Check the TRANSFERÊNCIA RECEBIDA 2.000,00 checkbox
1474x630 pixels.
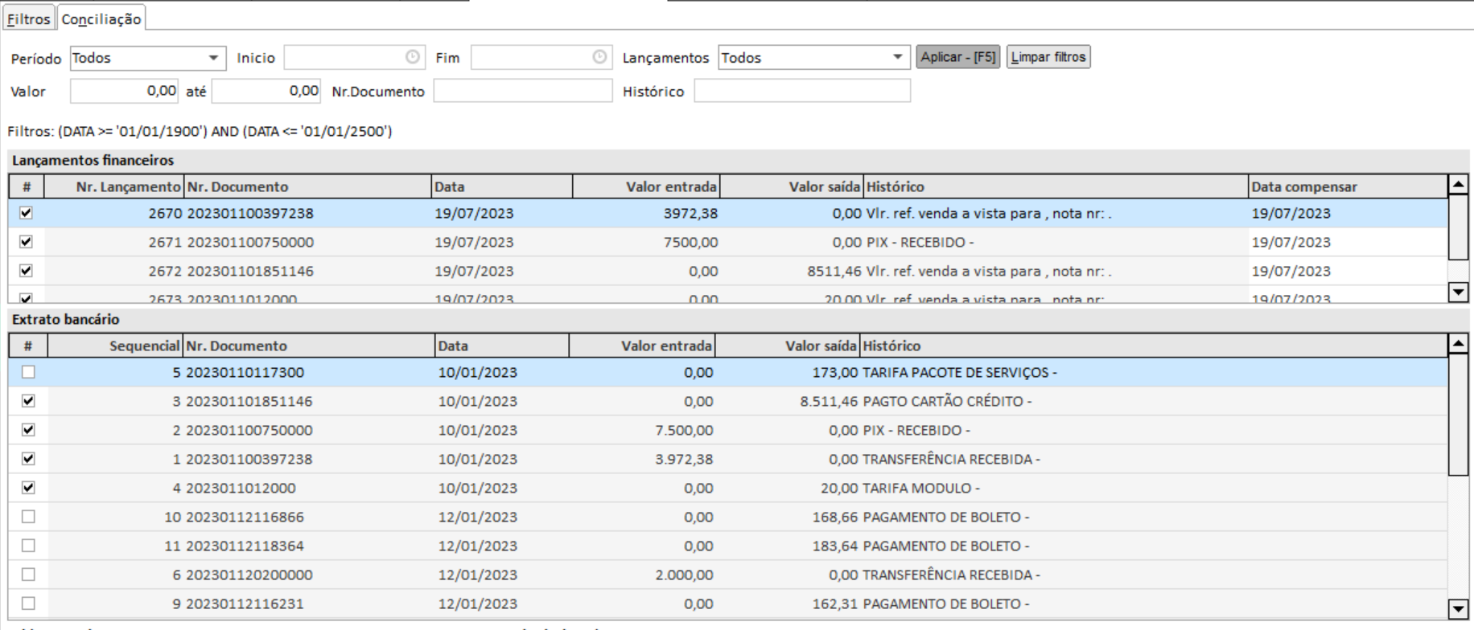[28, 575]
